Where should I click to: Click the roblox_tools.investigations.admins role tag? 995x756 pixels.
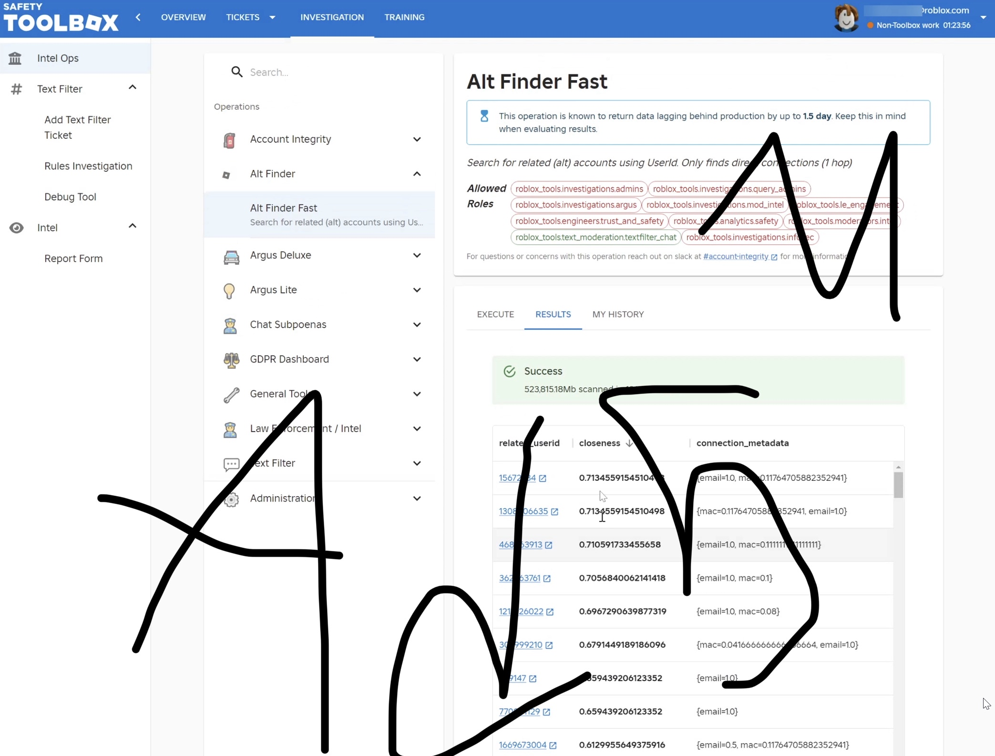click(x=579, y=189)
